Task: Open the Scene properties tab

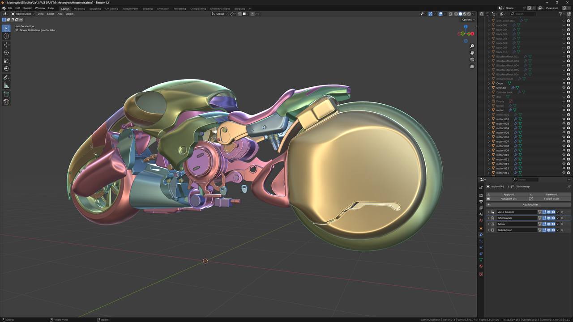Action: click(x=481, y=214)
